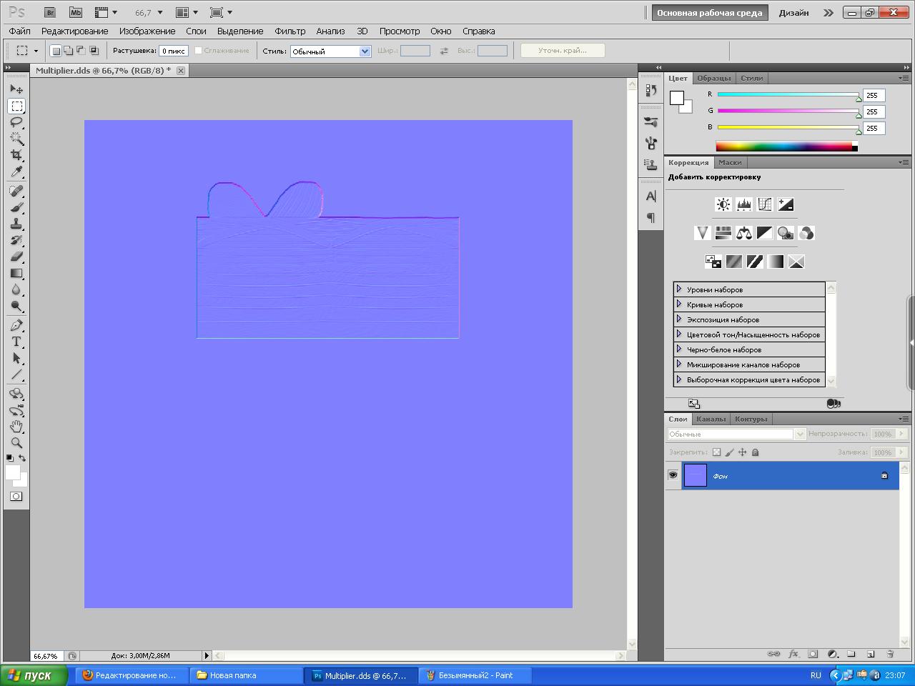Switch to the Дизайн workspace
Screen dimensions: 915x686
pyautogui.click(x=794, y=13)
